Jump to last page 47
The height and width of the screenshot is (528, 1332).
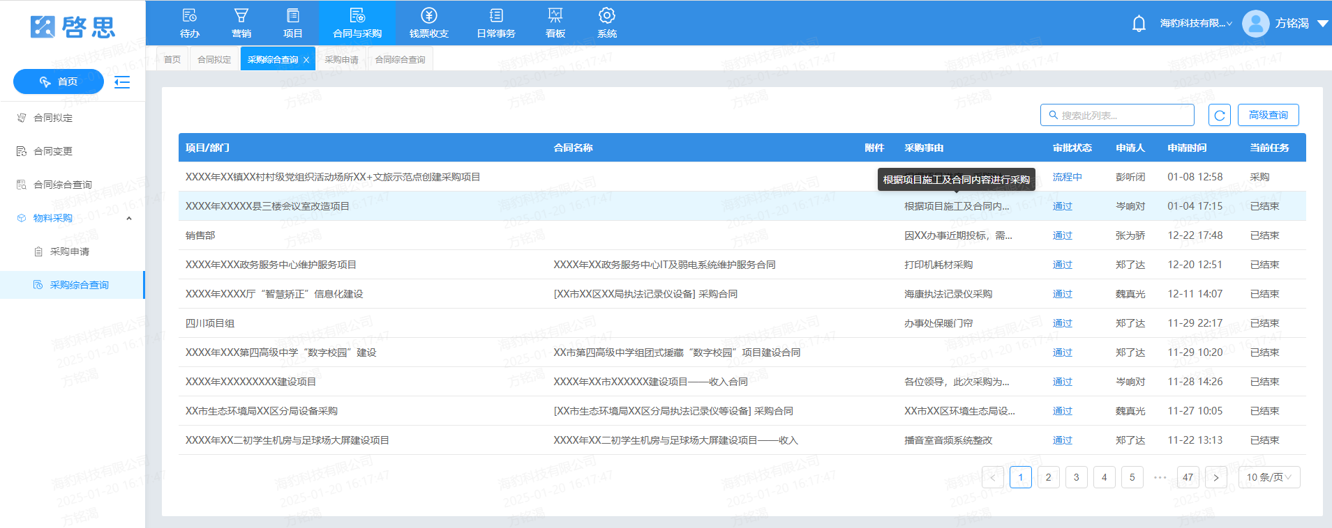tap(1188, 477)
